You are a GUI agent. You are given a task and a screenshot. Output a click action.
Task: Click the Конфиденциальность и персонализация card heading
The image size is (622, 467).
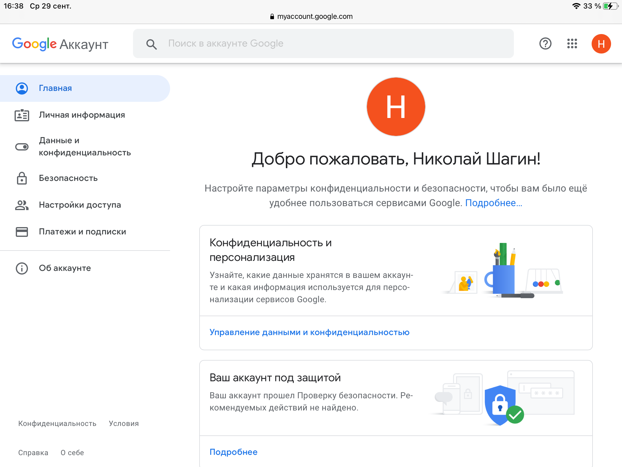click(271, 250)
